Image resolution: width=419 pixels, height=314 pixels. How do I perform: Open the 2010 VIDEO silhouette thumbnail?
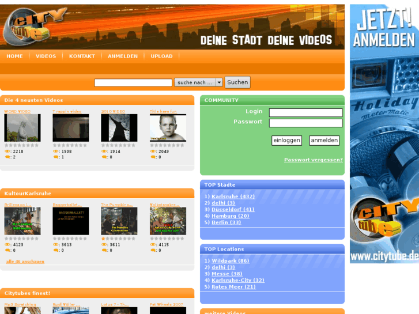tap(119, 128)
